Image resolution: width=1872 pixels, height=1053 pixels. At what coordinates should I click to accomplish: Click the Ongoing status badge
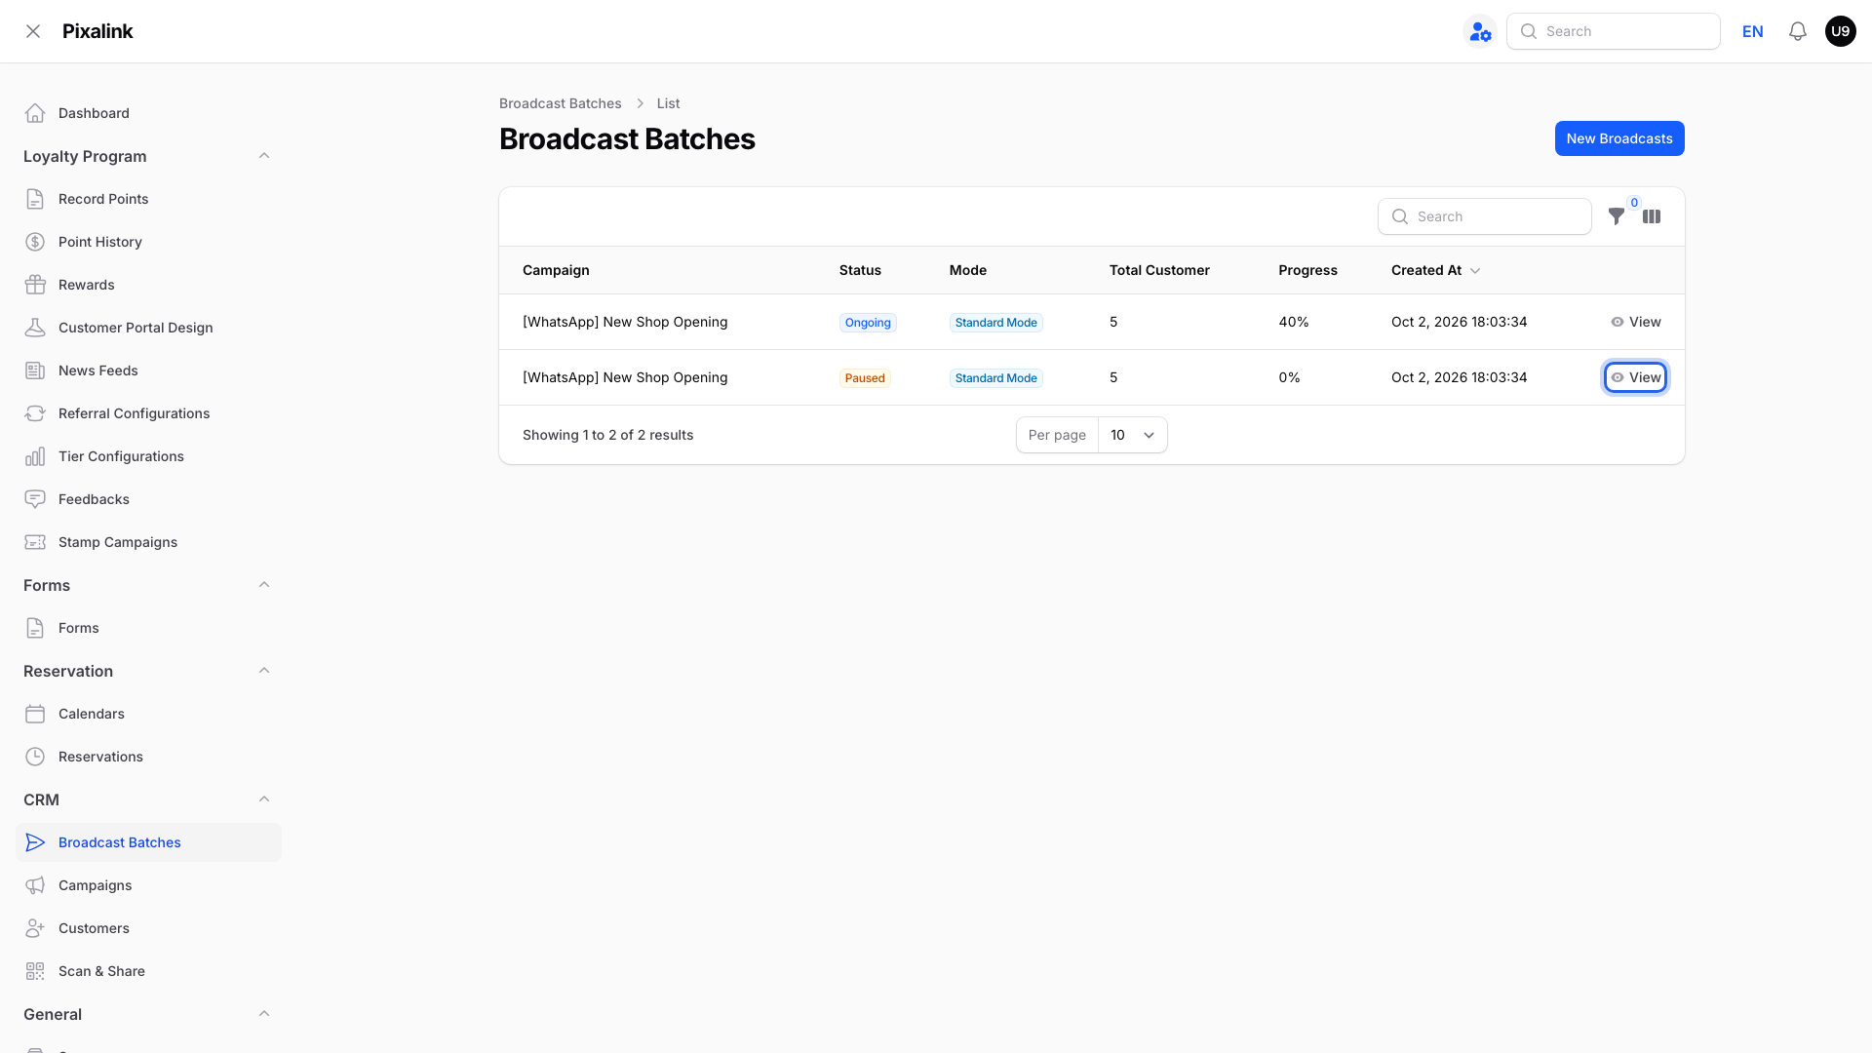click(x=868, y=323)
